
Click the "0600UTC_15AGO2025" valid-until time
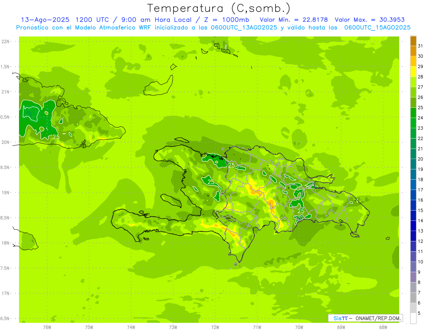377,28
